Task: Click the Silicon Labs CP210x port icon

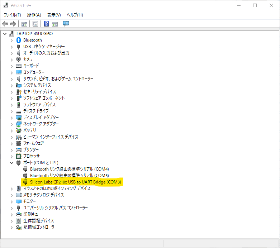Action: click(25, 182)
